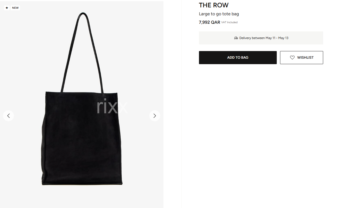
Task: Click the star badge on the image
Action: point(7,8)
